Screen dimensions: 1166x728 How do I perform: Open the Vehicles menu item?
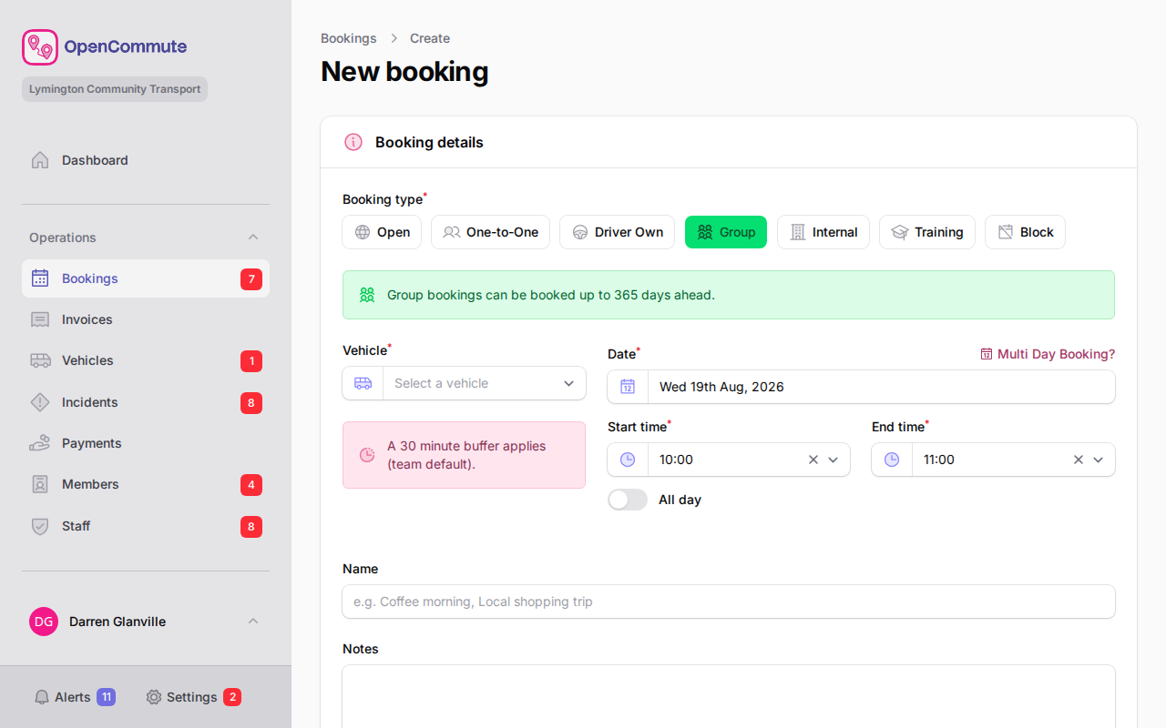coord(146,360)
